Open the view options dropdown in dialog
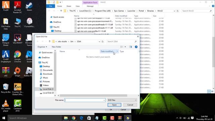Screen dimensions: 215x121 coord(125,47)
